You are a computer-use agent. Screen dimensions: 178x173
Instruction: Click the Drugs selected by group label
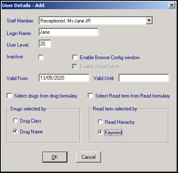[28, 109]
